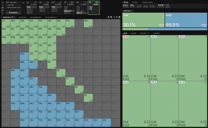
Task: Expand the Действия dropdown
Action: click(128, 11)
